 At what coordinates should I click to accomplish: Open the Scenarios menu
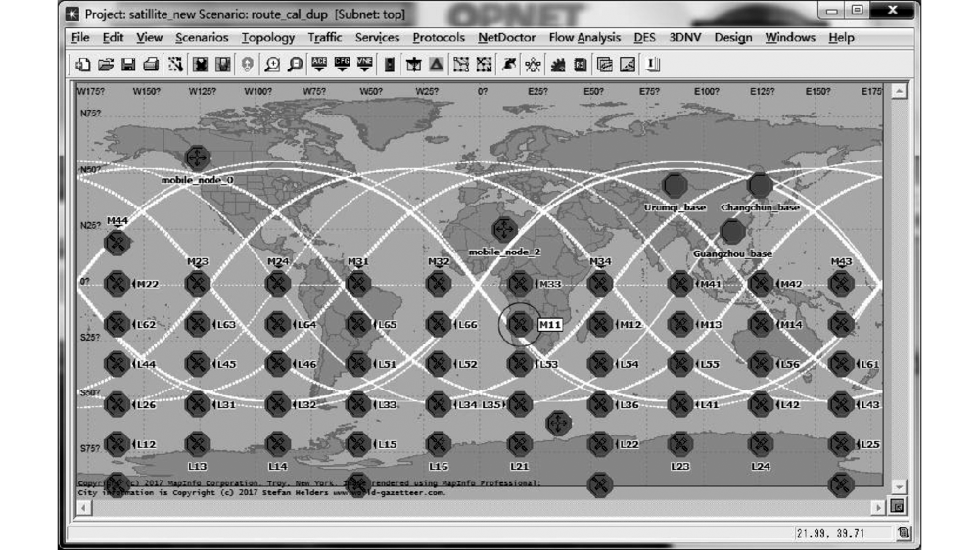[x=202, y=38]
